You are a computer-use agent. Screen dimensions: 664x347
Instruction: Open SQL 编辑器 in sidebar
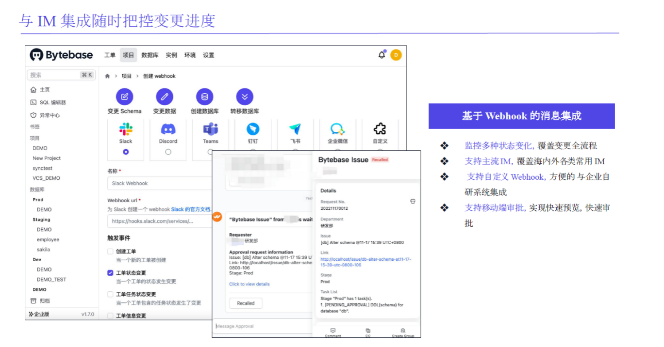[48, 102]
